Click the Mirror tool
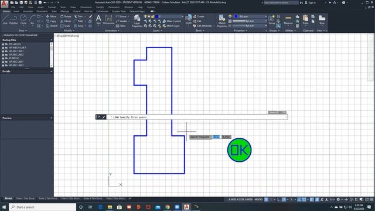Viewport: 375px width, 211px height. [66, 21]
